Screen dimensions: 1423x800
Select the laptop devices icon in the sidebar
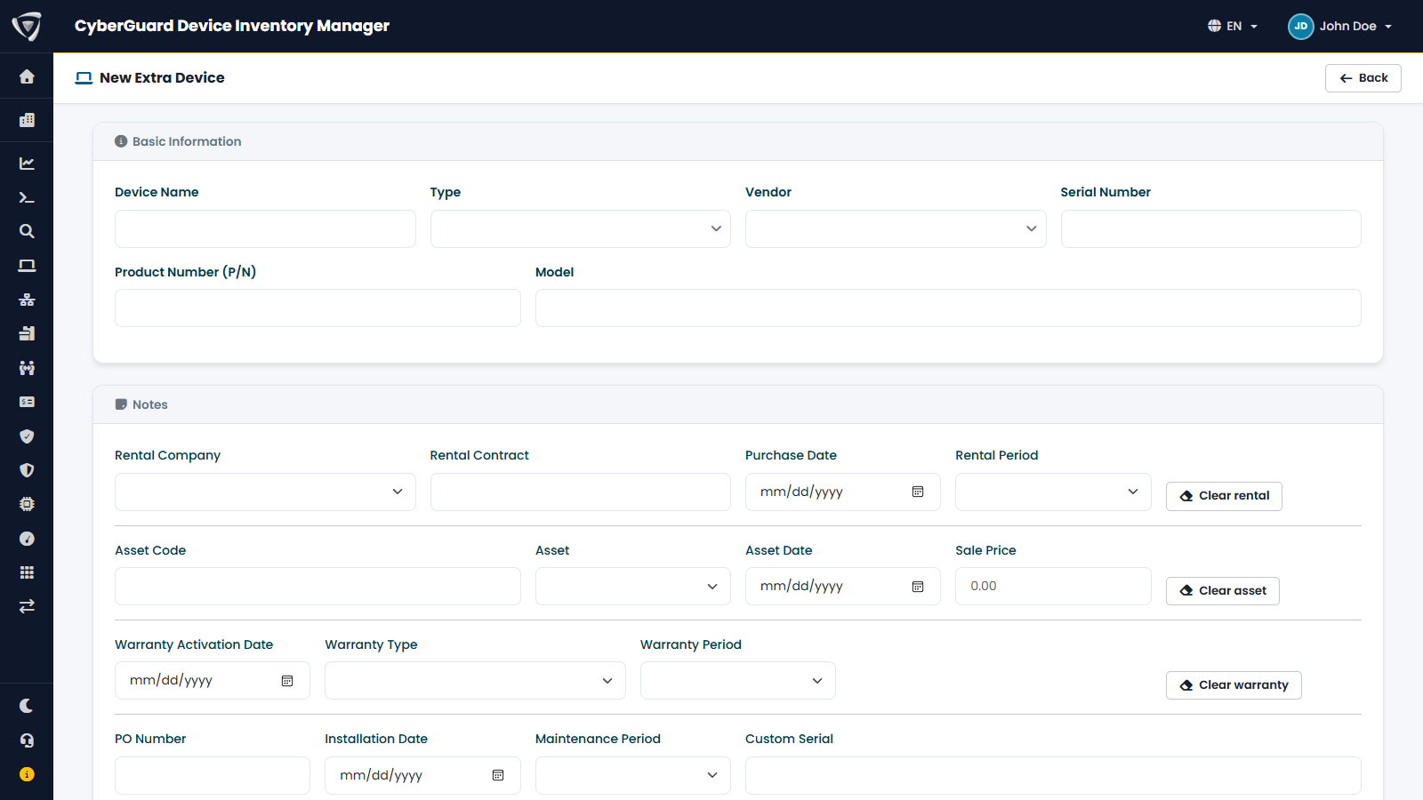(27, 266)
